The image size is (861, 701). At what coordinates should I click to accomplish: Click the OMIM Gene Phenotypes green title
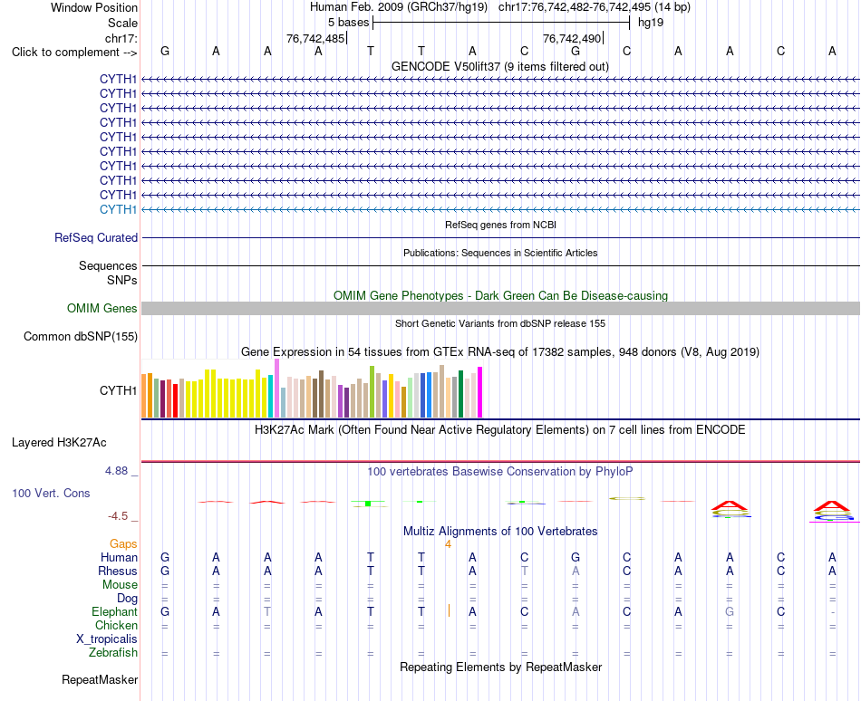[500, 295]
